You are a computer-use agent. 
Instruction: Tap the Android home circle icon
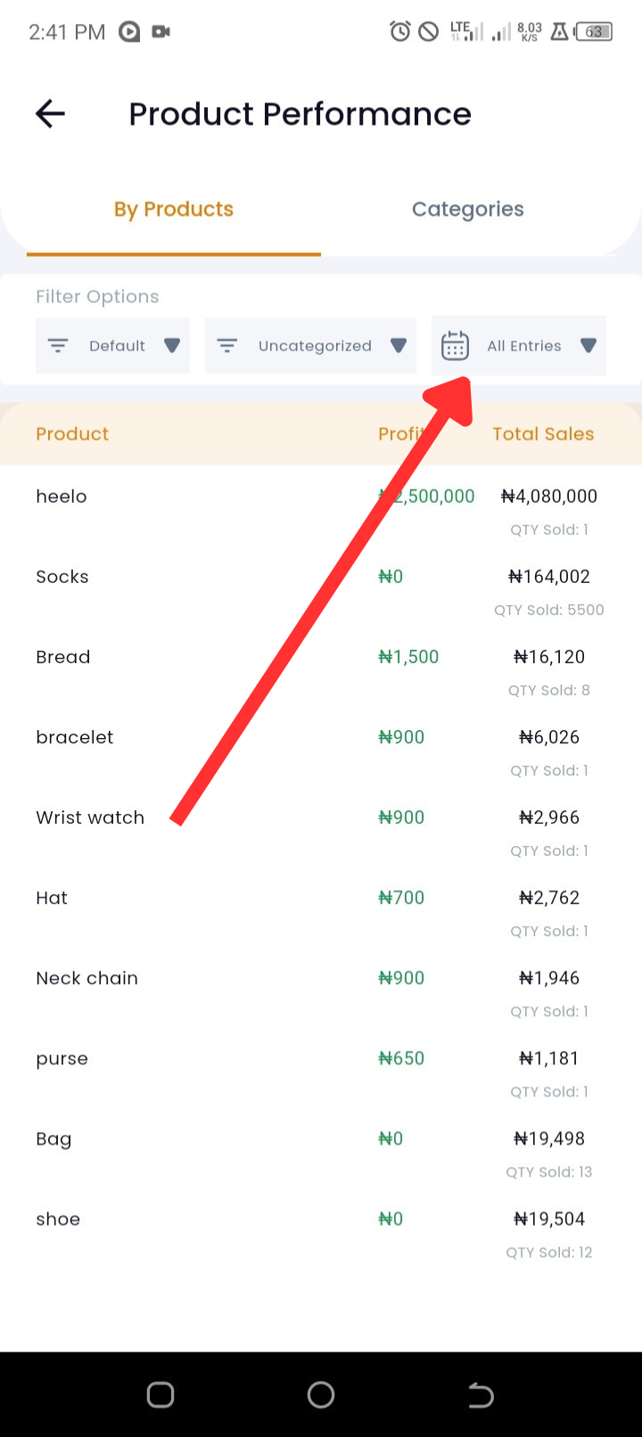pos(321,1394)
